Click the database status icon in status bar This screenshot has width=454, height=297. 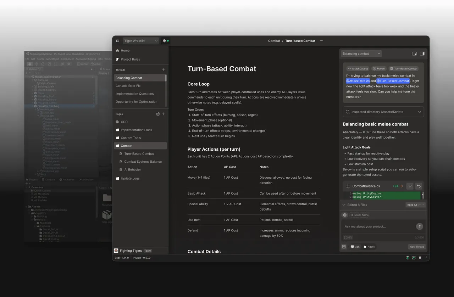coord(408,258)
